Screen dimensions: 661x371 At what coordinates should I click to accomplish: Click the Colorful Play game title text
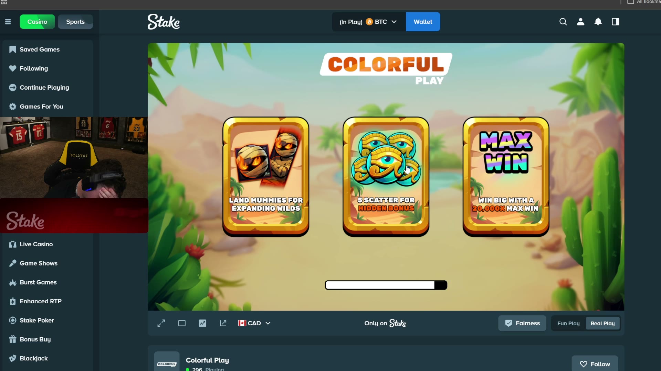tap(207, 360)
